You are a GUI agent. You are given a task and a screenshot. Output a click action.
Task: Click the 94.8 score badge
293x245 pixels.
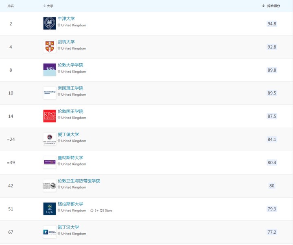tap(272, 24)
